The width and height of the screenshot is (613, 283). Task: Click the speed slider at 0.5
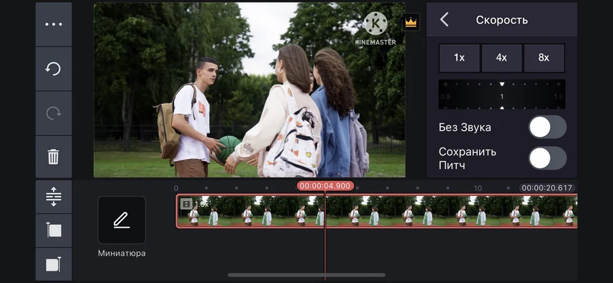(445, 97)
